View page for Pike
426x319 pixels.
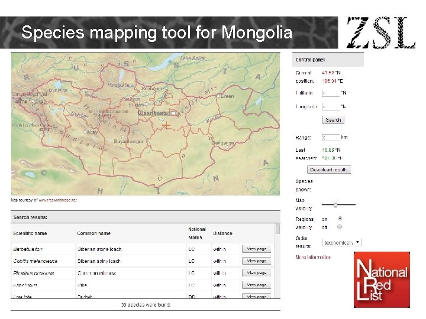[x=256, y=285]
